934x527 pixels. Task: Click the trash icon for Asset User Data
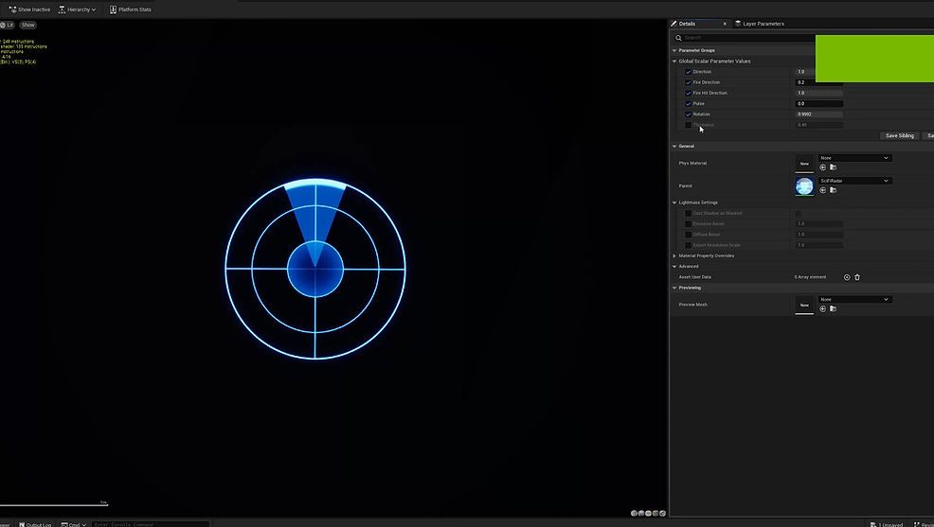[x=857, y=277]
